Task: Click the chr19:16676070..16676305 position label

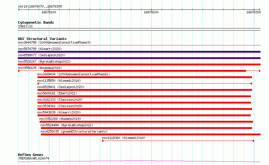Action: (x=40, y=6)
